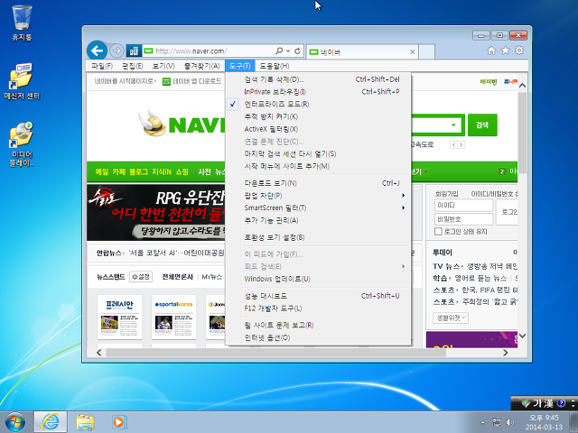This screenshot has height=433, width=578.
Task: Open the Windows Media Player taskbar icon
Action: pos(118,422)
